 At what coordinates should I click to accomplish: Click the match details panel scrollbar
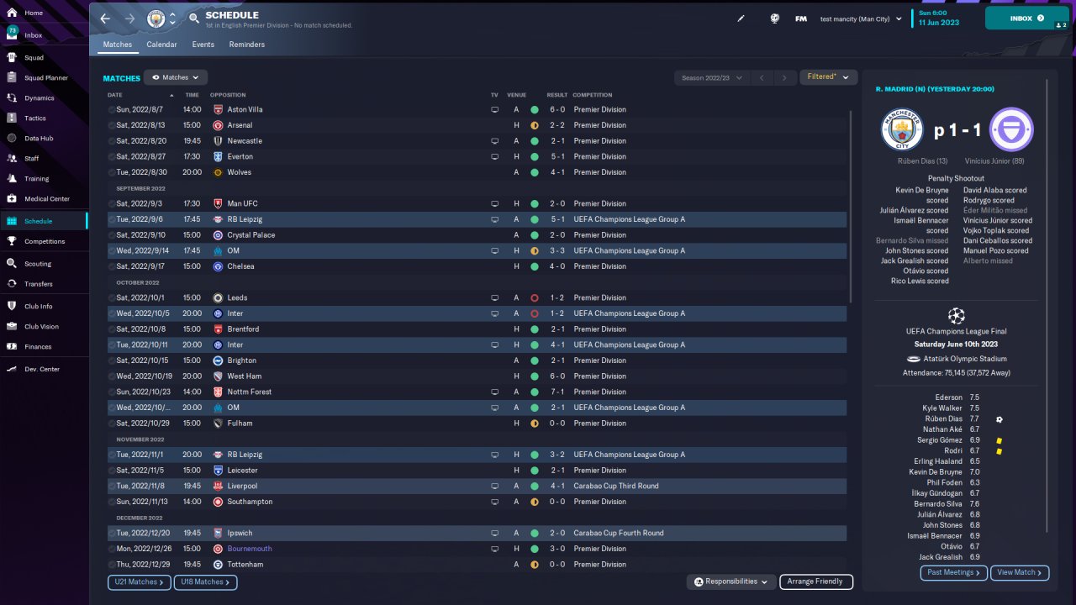point(1047,307)
